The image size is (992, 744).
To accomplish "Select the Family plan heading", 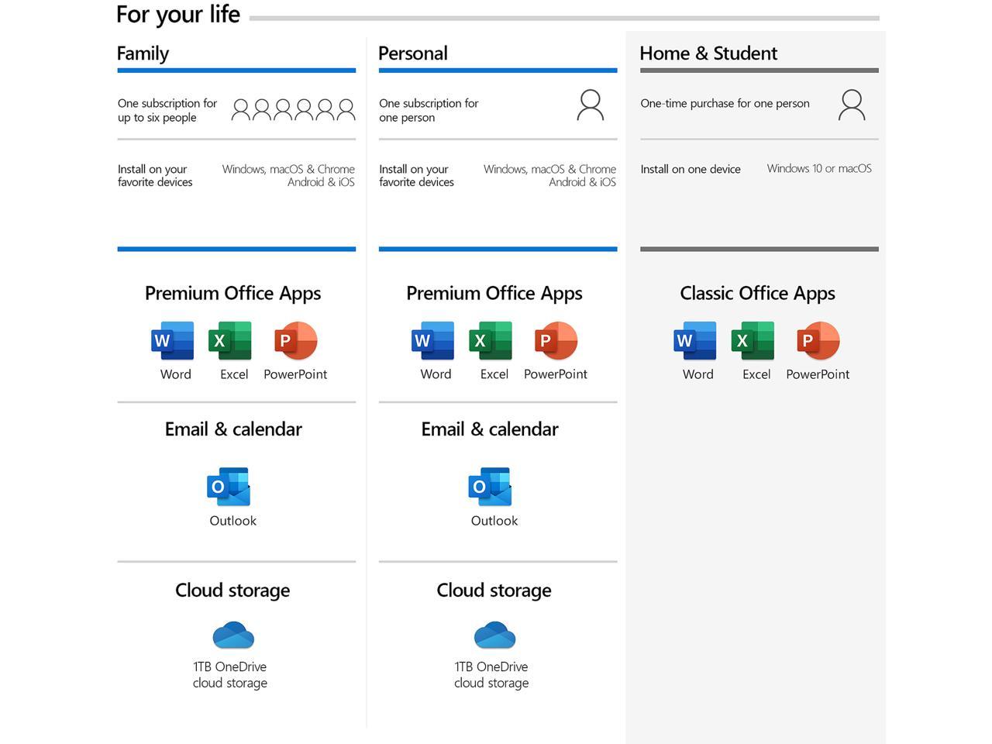I will click(x=143, y=53).
